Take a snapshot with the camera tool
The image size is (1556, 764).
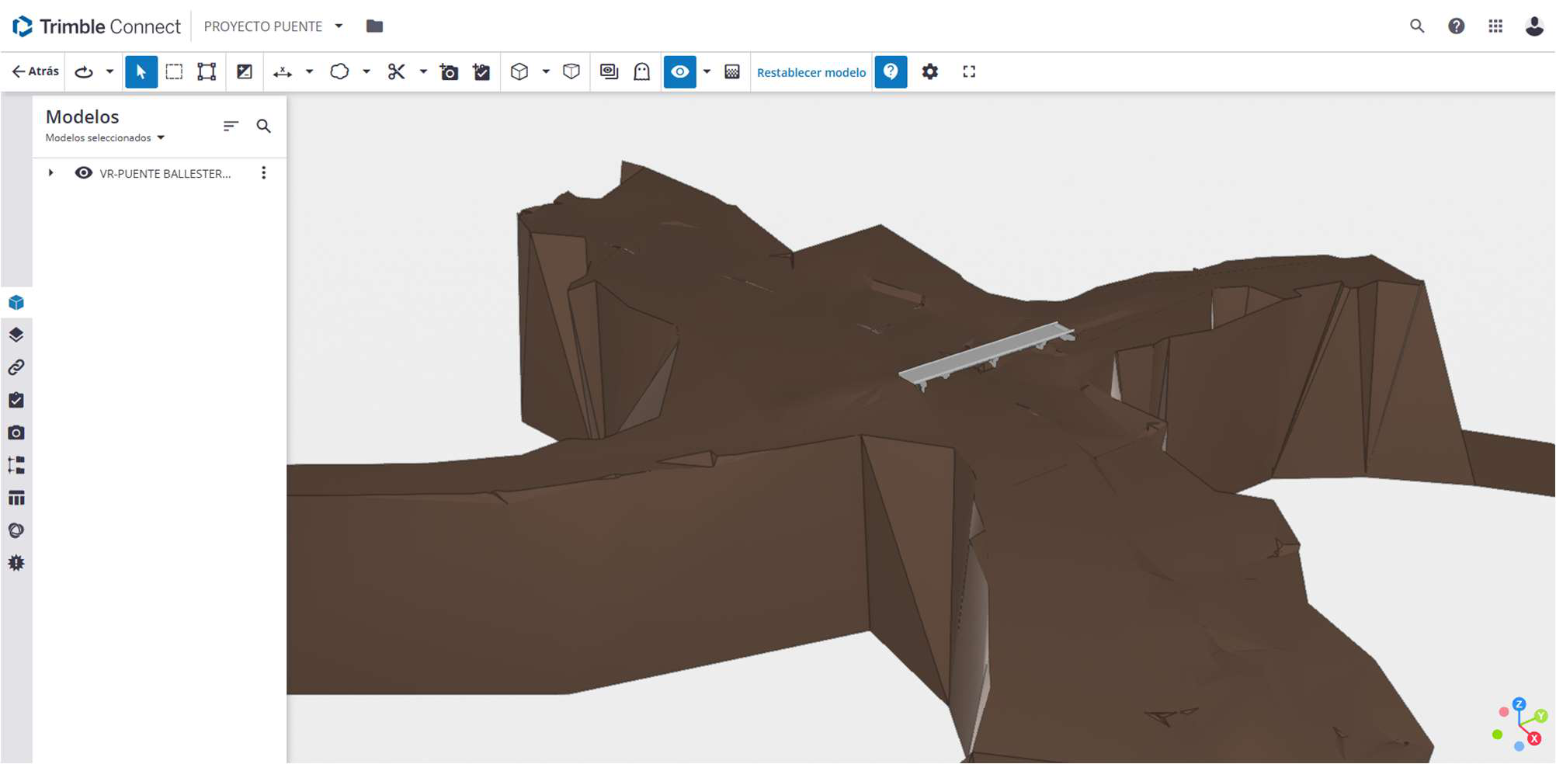(x=449, y=71)
